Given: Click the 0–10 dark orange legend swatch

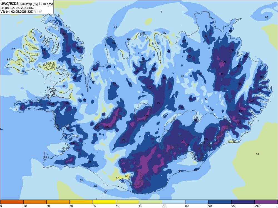Looking at the screenshot, I should 12,202.
